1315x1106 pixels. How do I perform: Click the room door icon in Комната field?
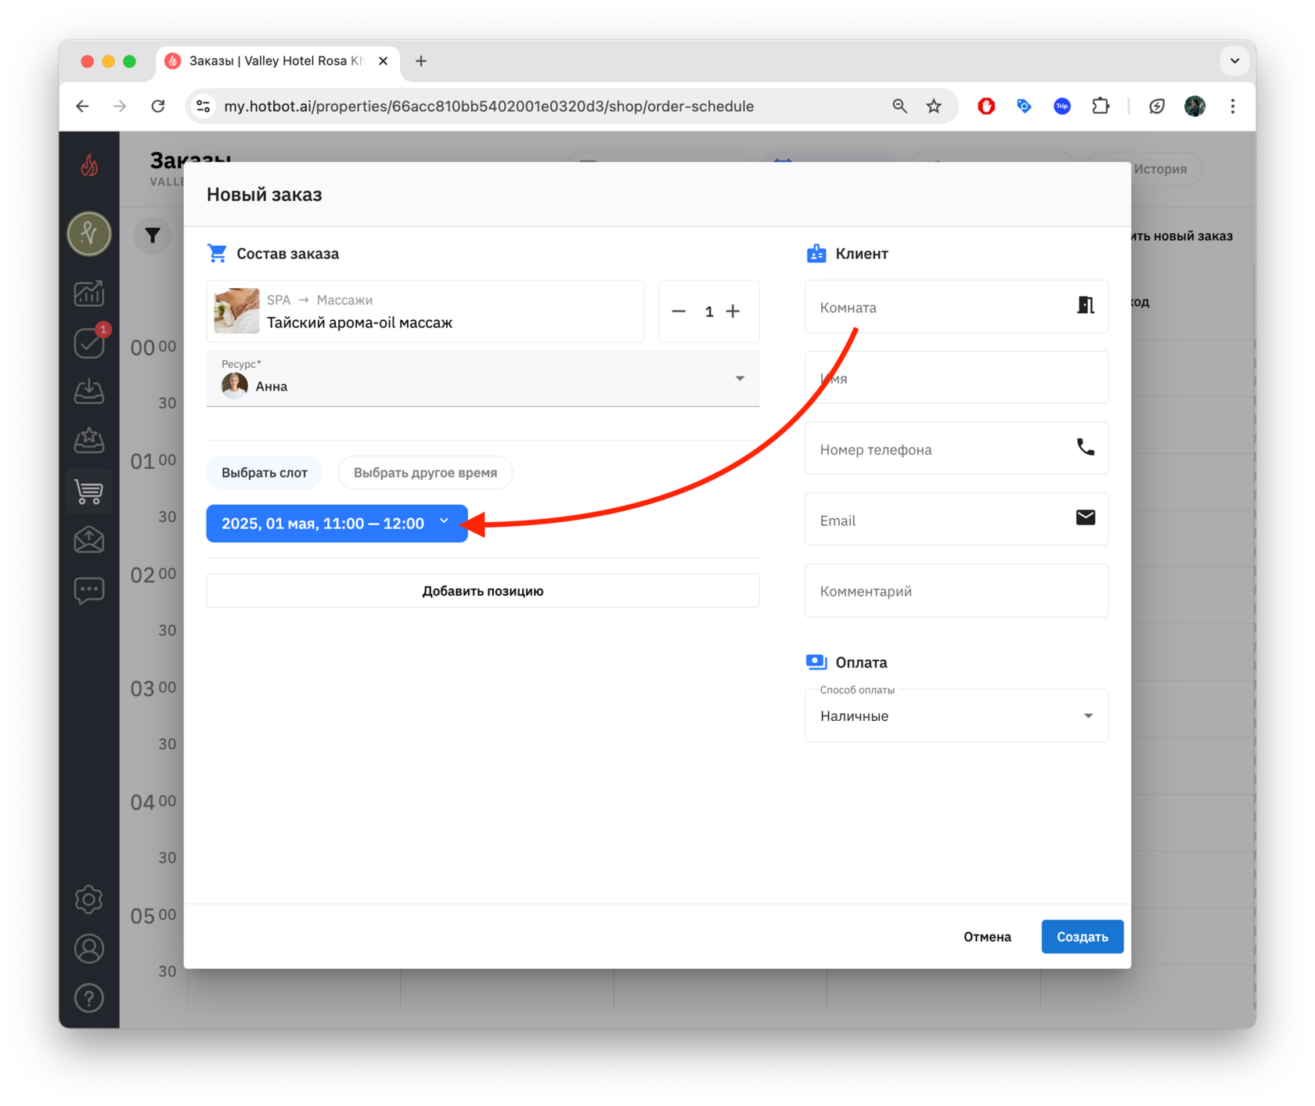[1085, 305]
